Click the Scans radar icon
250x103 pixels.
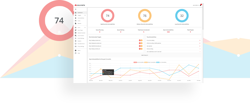pyautogui.click(x=76, y=21)
